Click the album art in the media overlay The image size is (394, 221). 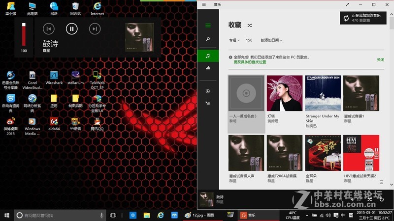[139, 37]
